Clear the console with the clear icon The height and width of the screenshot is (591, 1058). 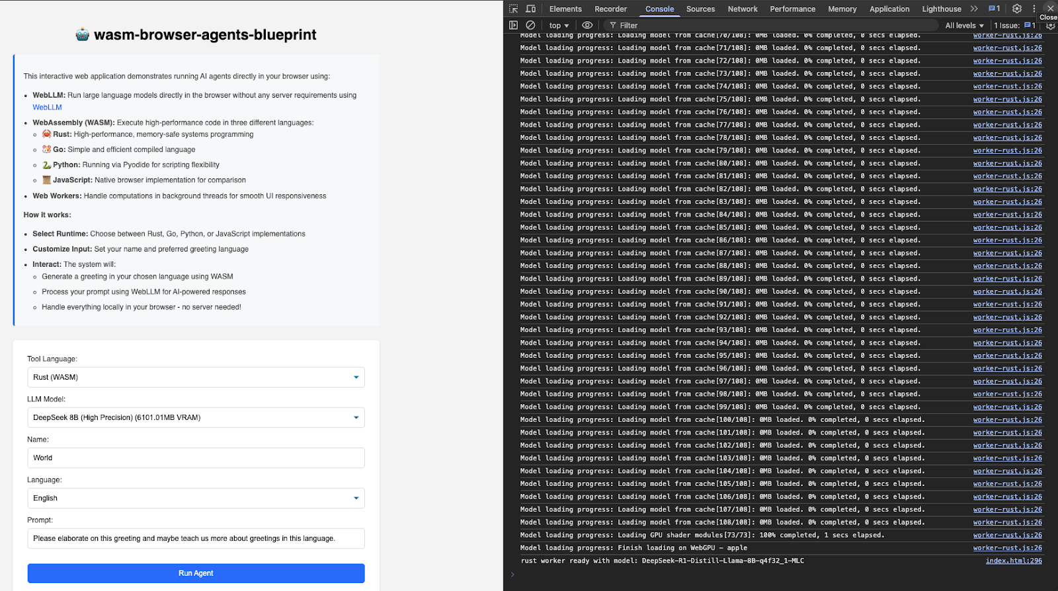coord(530,25)
